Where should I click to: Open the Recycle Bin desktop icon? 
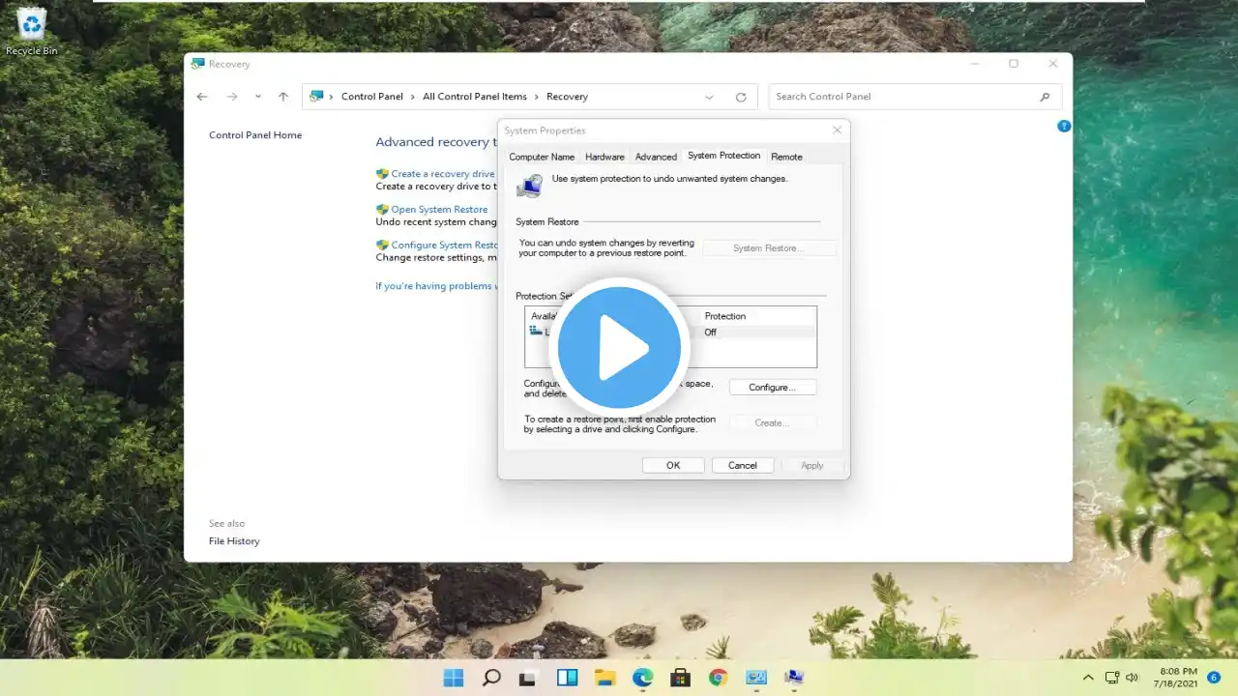(x=32, y=27)
